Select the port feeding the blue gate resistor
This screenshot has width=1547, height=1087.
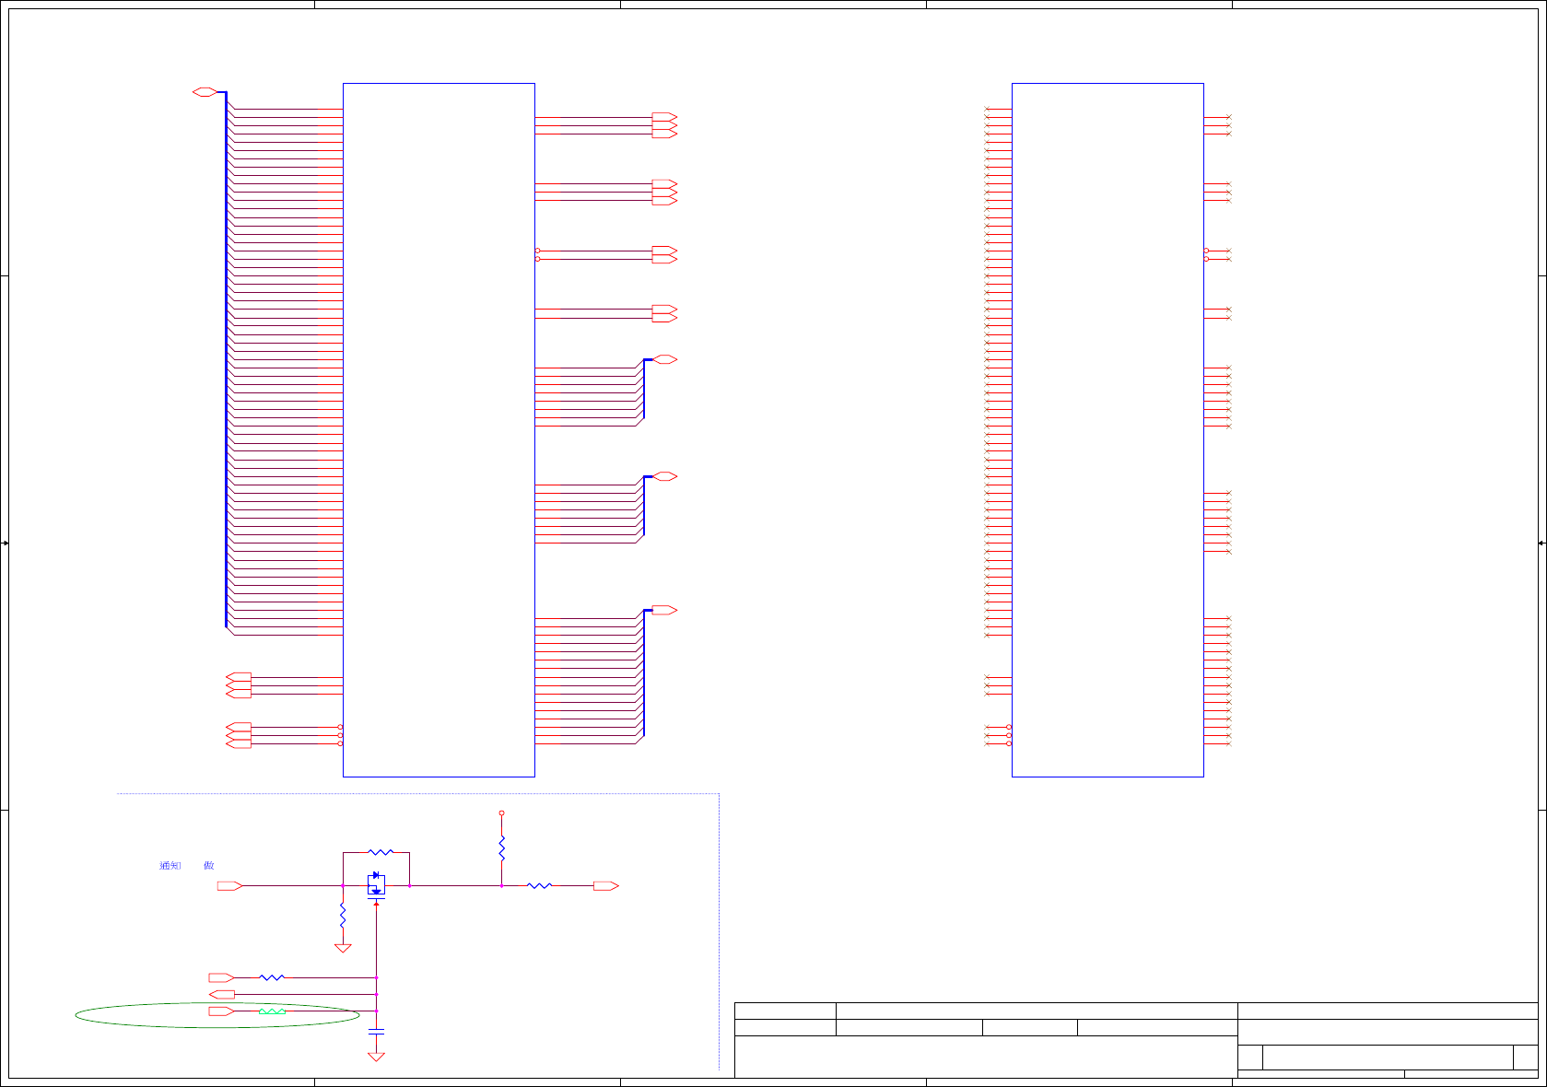click(221, 977)
